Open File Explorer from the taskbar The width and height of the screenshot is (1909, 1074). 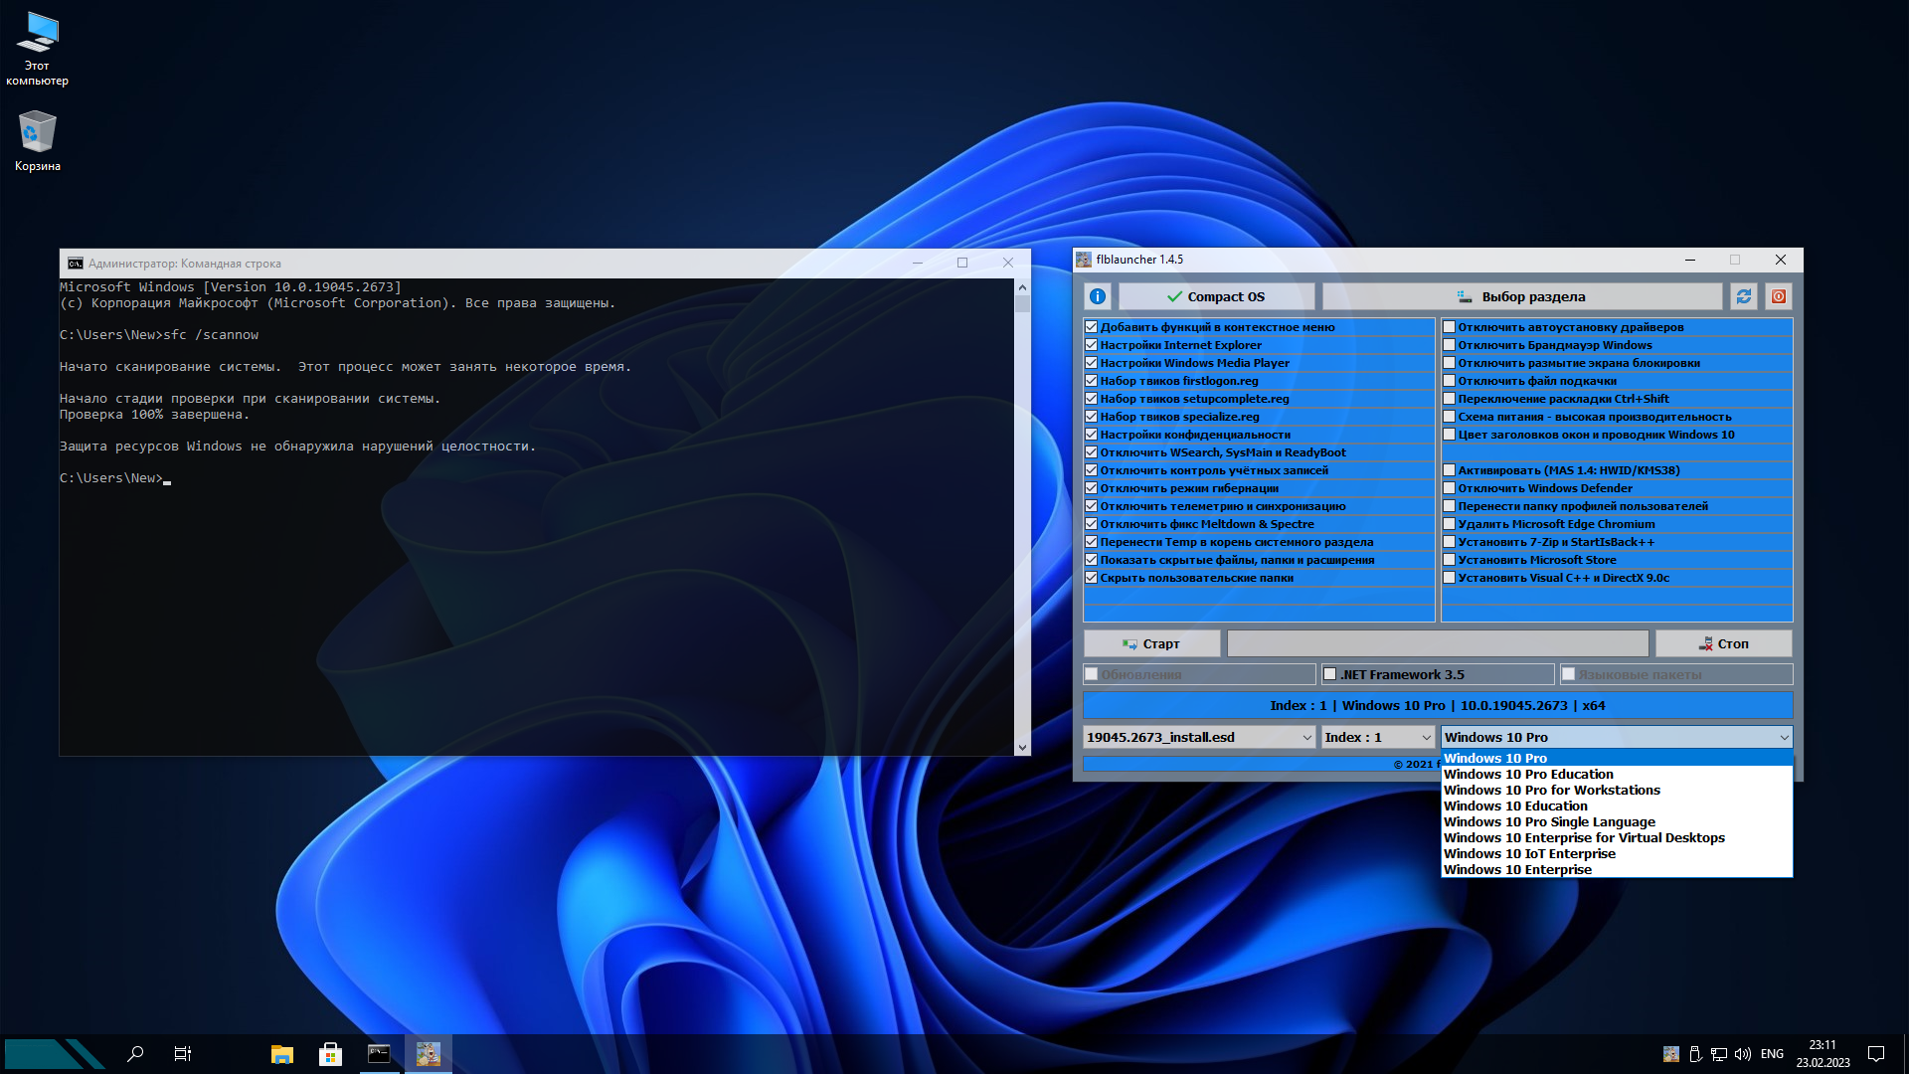pos(282,1054)
